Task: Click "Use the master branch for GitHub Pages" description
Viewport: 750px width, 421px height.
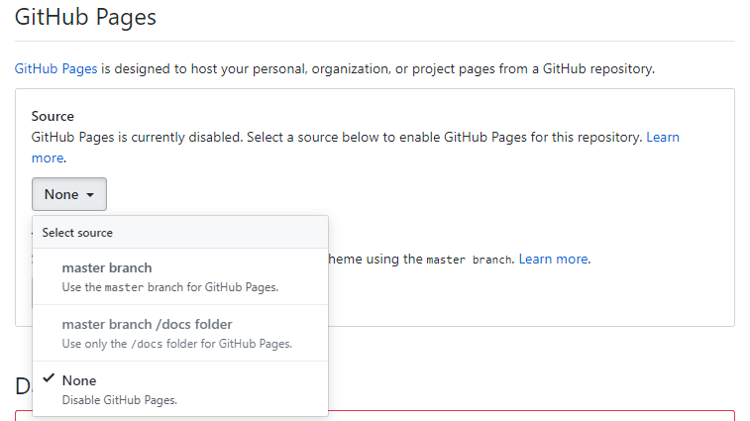Action: point(169,287)
